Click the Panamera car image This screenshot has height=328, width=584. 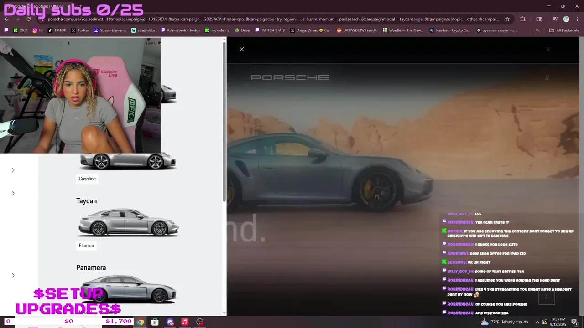128,288
